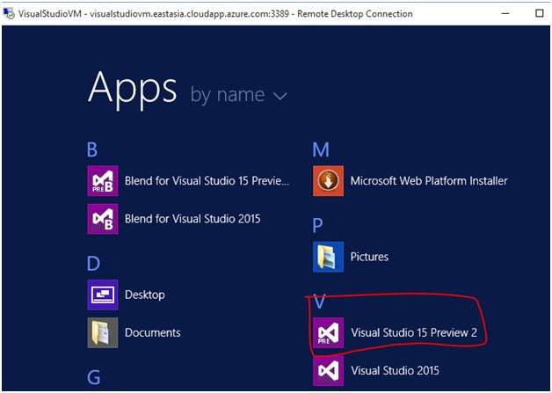Jump to letter P group header

coord(317,225)
